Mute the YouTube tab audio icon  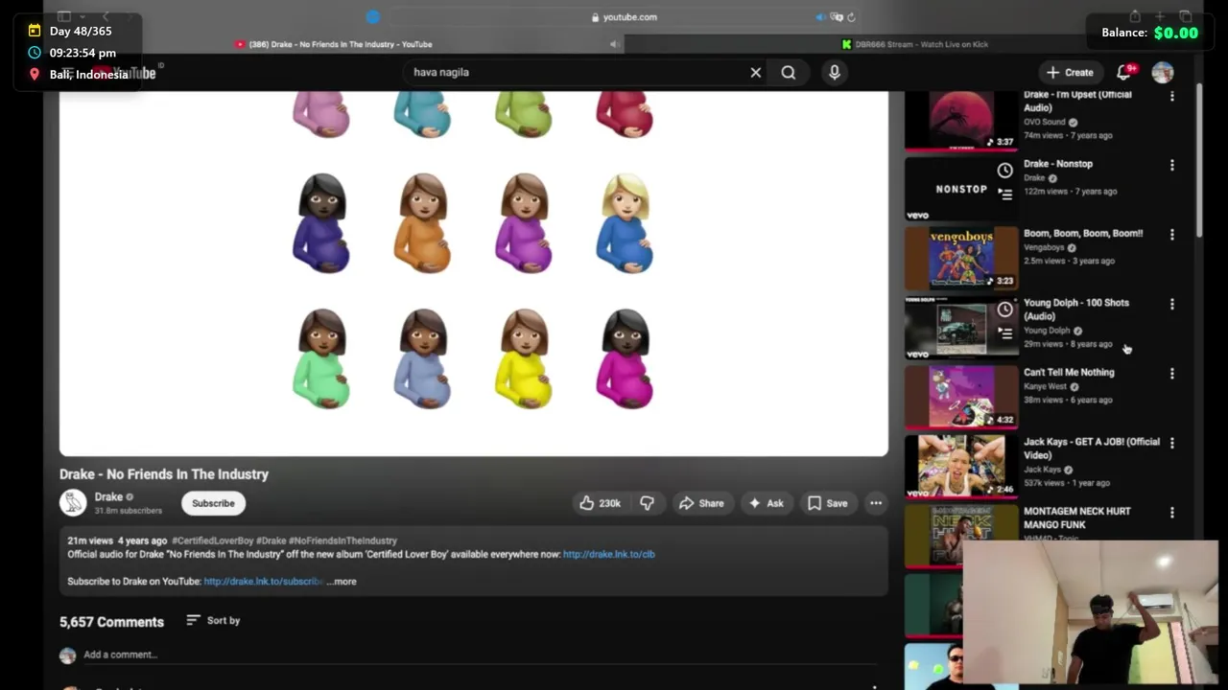coord(615,44)
